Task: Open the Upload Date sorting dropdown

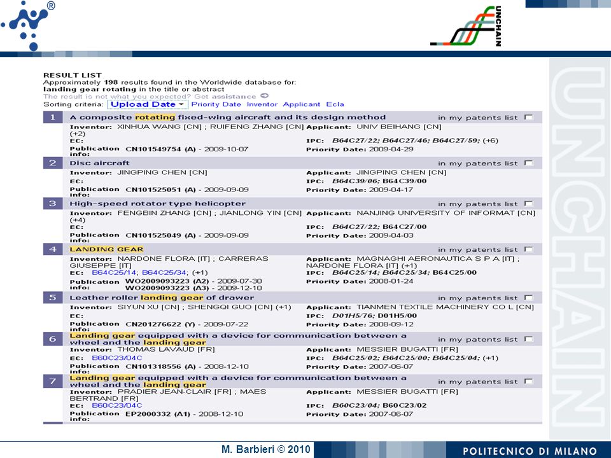Action: pyautogui.click(x=147, y=104)
